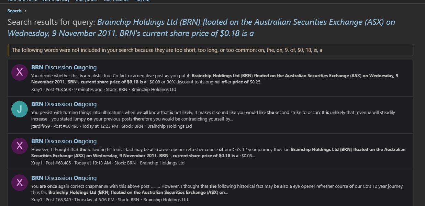Click Xray1's avatar beside post #68,508
Viewport: 425px width, 206px height.
pyautogui.click(x=20, y=72)
